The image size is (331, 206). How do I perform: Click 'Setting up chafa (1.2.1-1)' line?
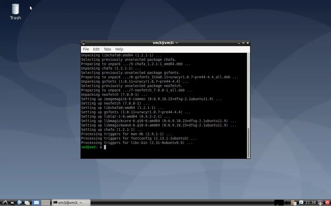tap(112, 130)
